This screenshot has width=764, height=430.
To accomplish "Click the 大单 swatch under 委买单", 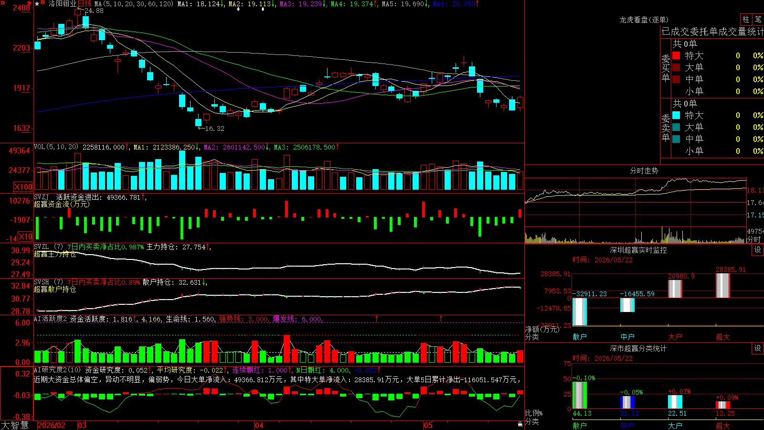I will tap(676, 67).
